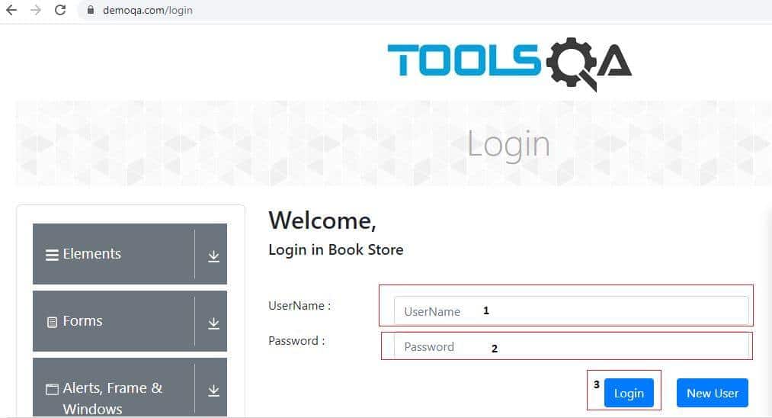Click the 'Password :' label
The height and width of the screenshot is (418, 772).
[x=296, y=341]
